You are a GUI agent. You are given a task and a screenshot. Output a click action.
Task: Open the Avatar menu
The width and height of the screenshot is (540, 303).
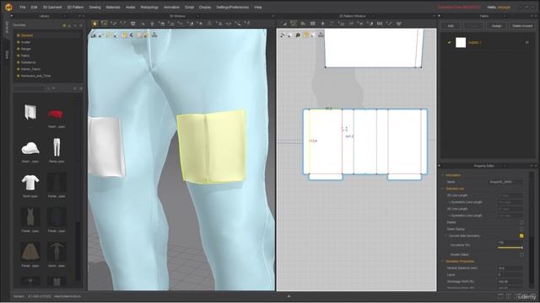pos(131,8)
